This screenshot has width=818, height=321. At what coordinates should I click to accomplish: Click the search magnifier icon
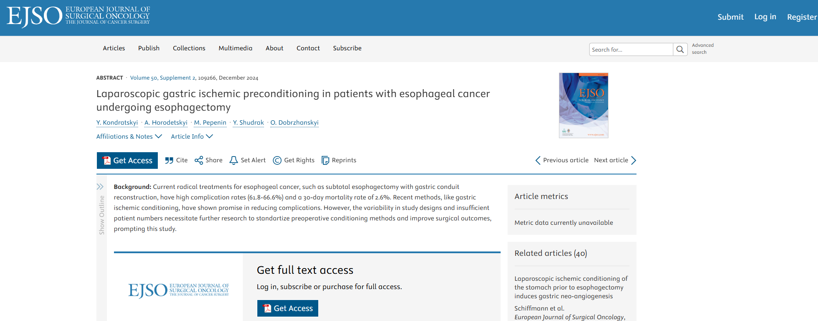(680, 49)
